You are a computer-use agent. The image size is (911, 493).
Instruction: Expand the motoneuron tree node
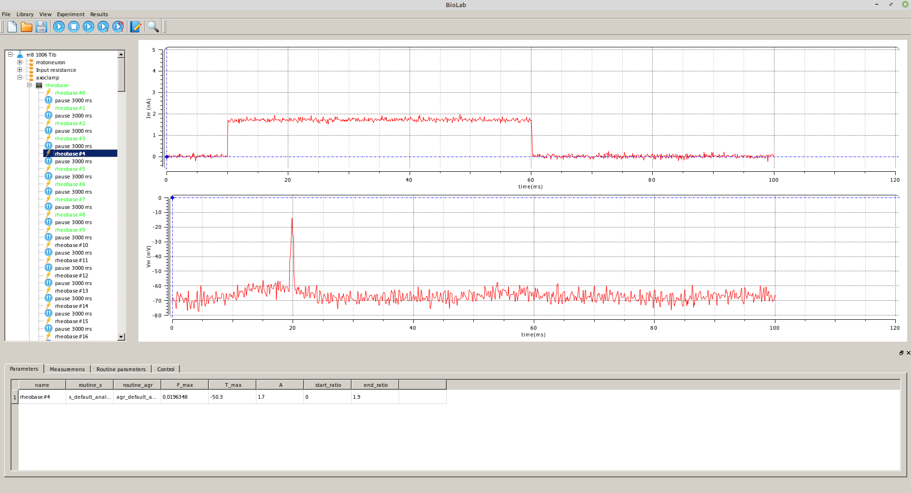point(20,62)
